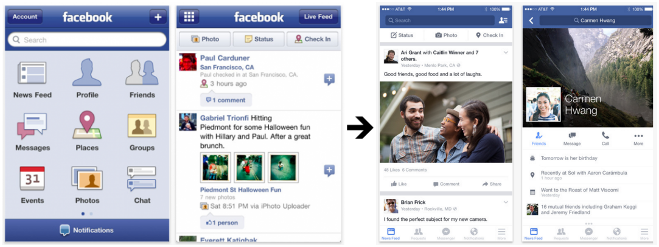The width and height of the screenshot is (659, 247).
Task: Open the More dots menu on Carmen's profile
Action: coord(638,138)
